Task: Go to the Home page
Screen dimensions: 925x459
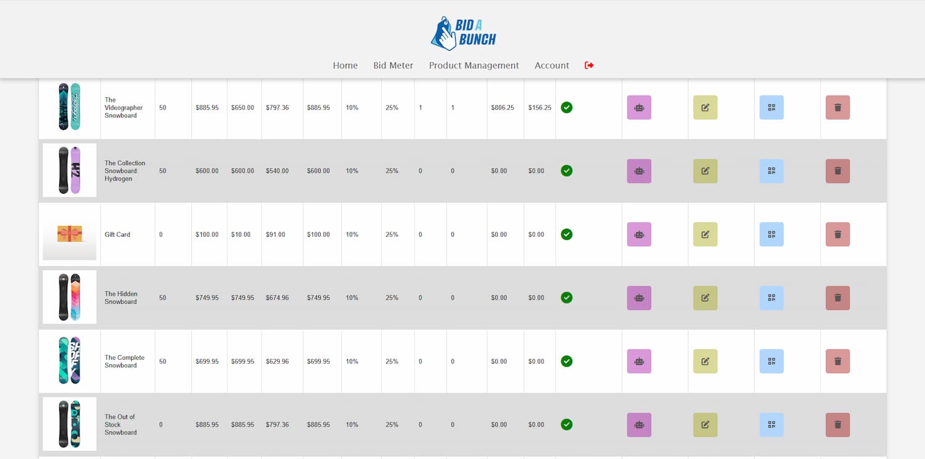Action: click(x=345, y=65)
